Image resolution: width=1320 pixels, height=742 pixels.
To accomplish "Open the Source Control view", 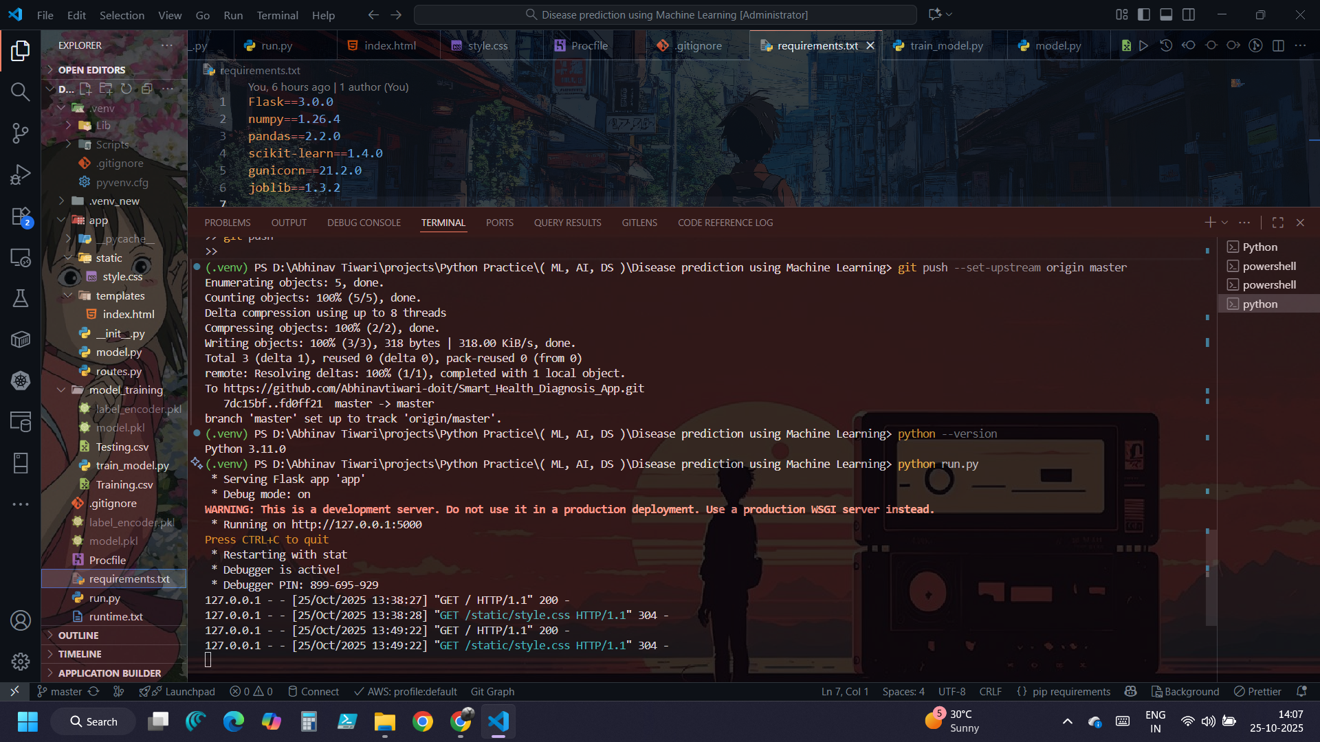I will (21, 133).
